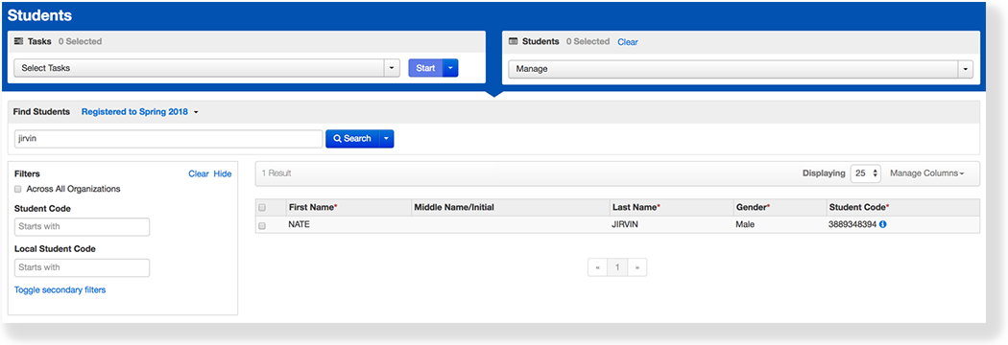Open the Select Tasks dropdown
The image size is (1008, 345).
coord(206,68)
